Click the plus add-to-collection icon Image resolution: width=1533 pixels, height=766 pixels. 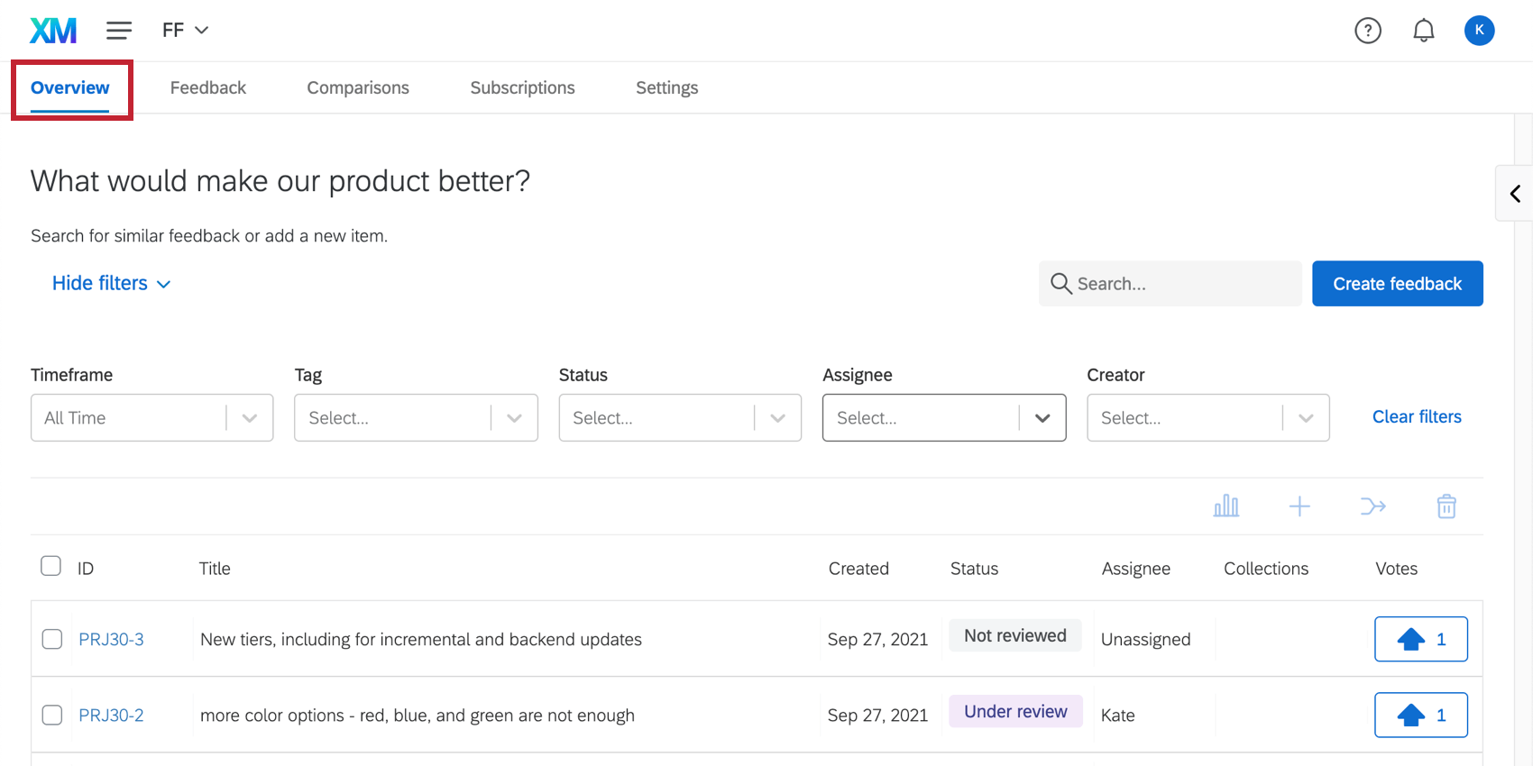pyautogui.click(x=1299, y=506)
